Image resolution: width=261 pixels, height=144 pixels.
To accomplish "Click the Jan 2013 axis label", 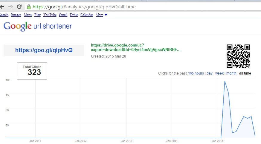I will pos(126,141).
